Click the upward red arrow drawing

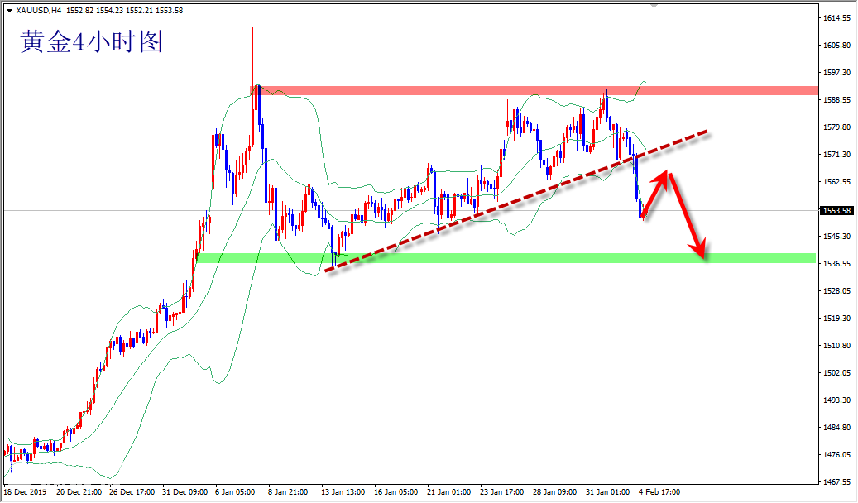tap(655, 195)
